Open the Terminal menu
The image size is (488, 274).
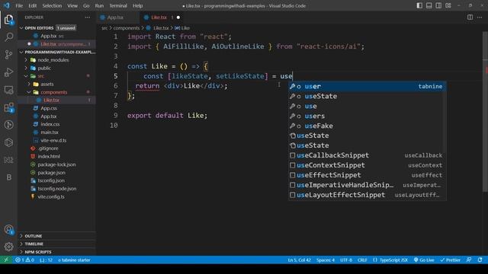118,5
